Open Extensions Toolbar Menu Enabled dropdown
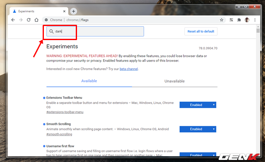This screenshot has width=265, height=162. tap(198, 105)
